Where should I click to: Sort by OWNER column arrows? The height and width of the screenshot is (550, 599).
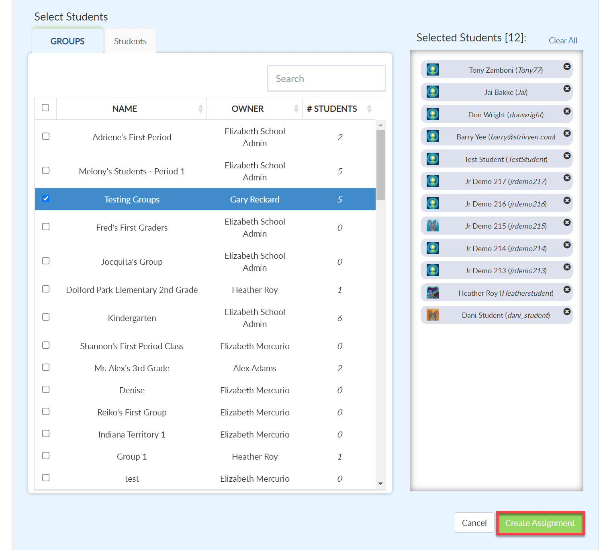296,108
